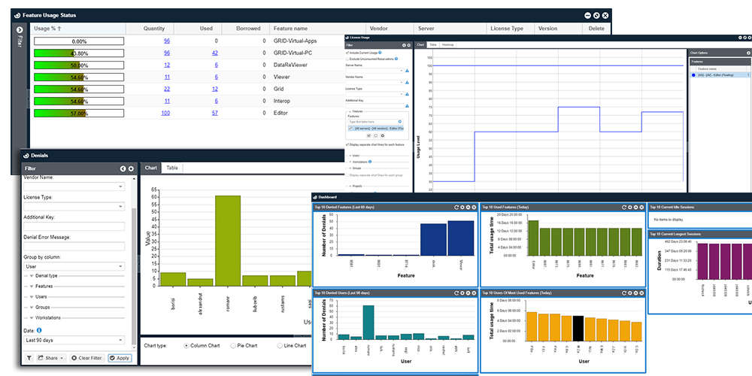The image size is (752, 376).
Task: Refresh the Top 10 Denied Features widget
Action: [456, 206]
